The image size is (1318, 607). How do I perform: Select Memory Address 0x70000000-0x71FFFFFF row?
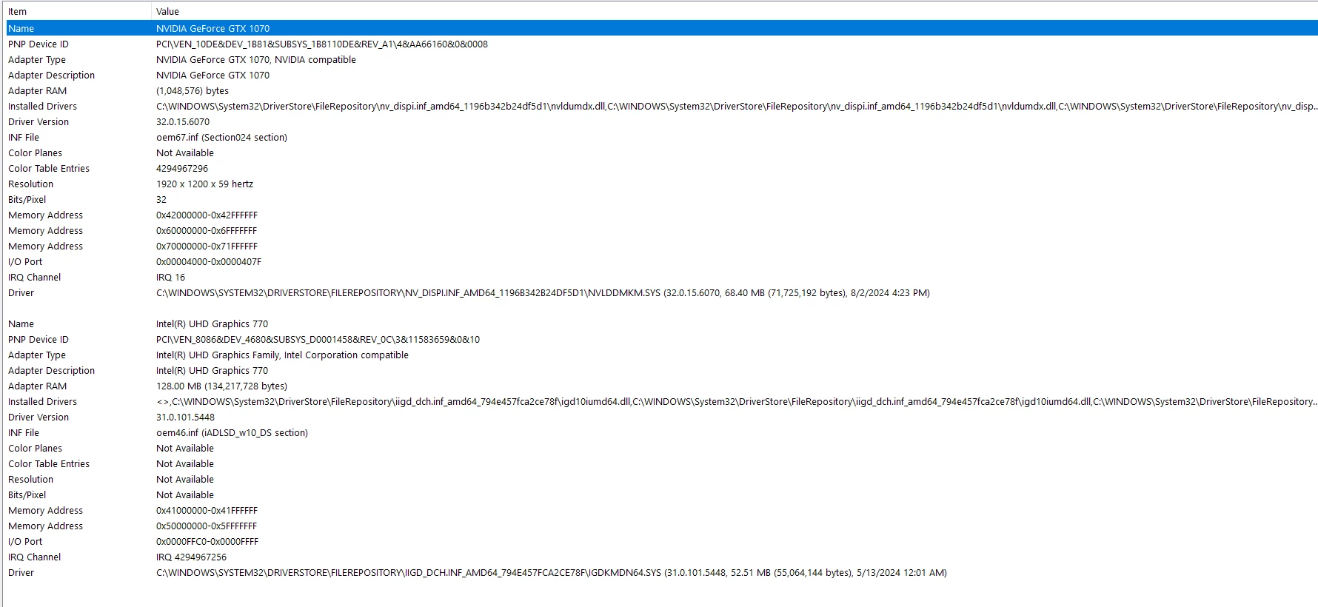[x=662, y=246]
